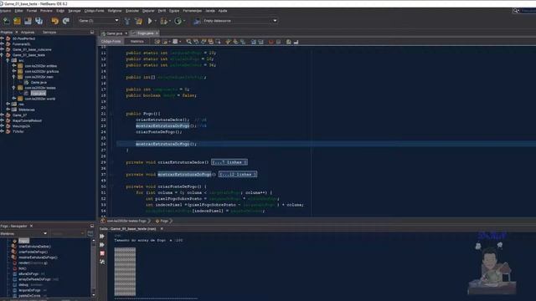Image resolution: width=536 pixels, height=301 pixels.
Task: Click the New File toolbar icon
Action: coord(6,21)
